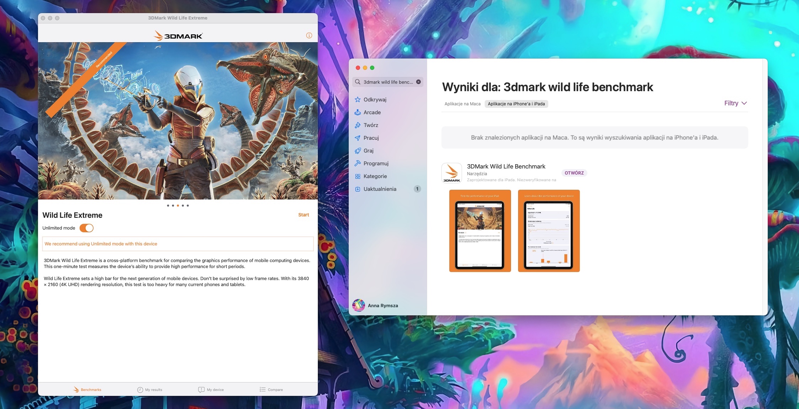Open Kategorie grid icon in sidebar
This screenshot has width=799, height=409.
(x=358, y=176)
